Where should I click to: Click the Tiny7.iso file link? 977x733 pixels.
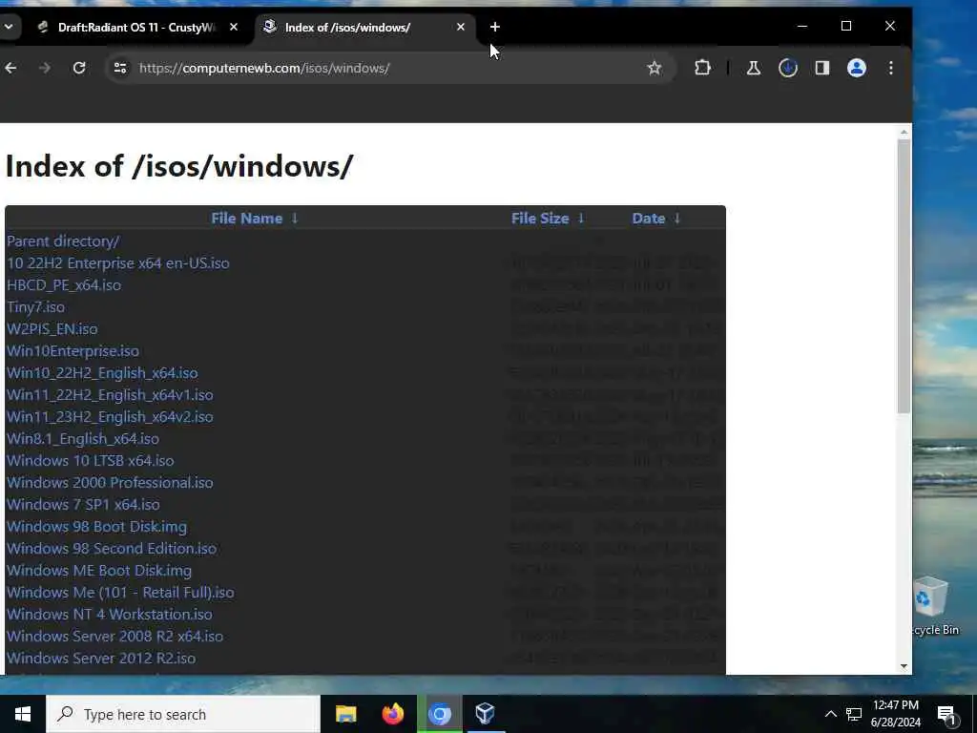tap(35, 306)
